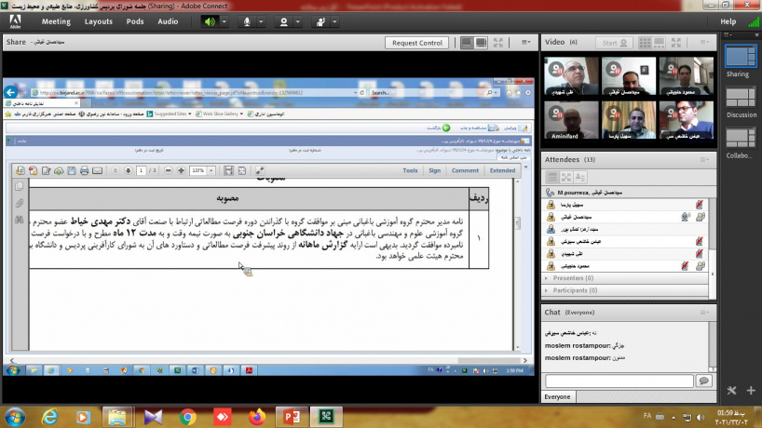Open the Meeting menu
This screenshot has width=762, height=428.
point(56,21)
